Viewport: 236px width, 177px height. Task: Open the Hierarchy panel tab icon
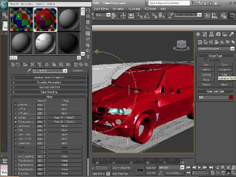tap(212, 34)
